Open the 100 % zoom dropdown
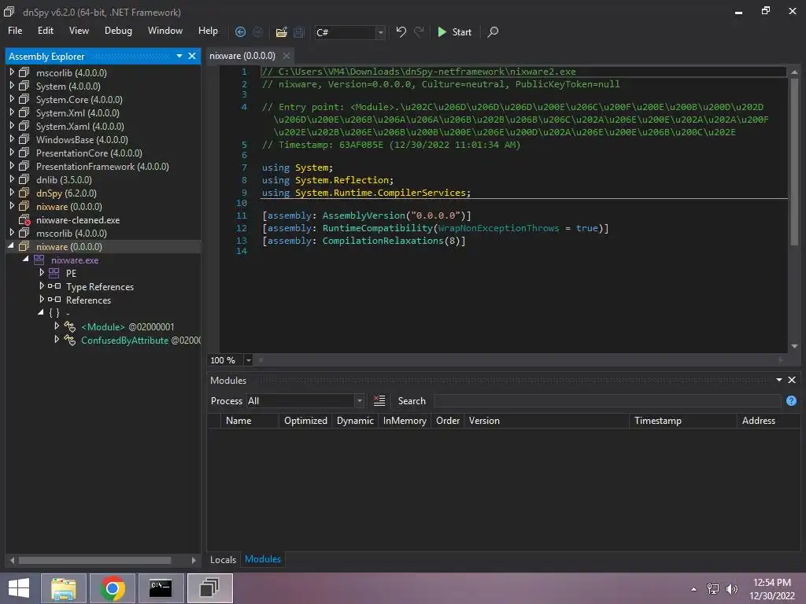Screen dimensions: 806x604 click(248, 360)
